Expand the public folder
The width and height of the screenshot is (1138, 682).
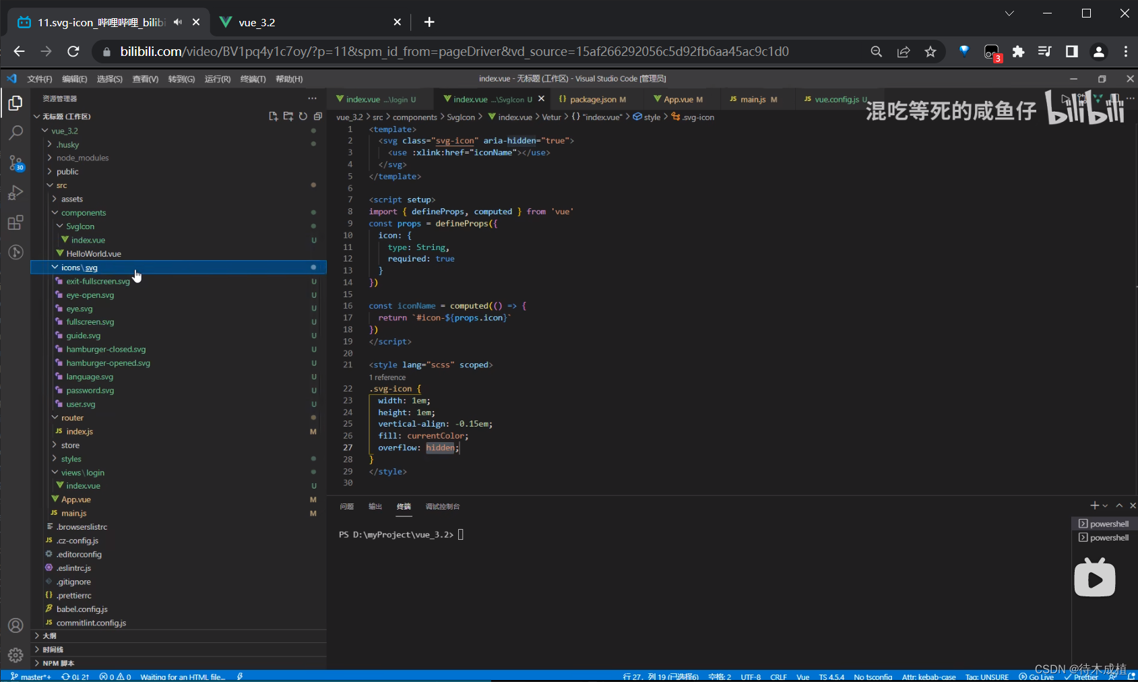(x=49, y=171)
